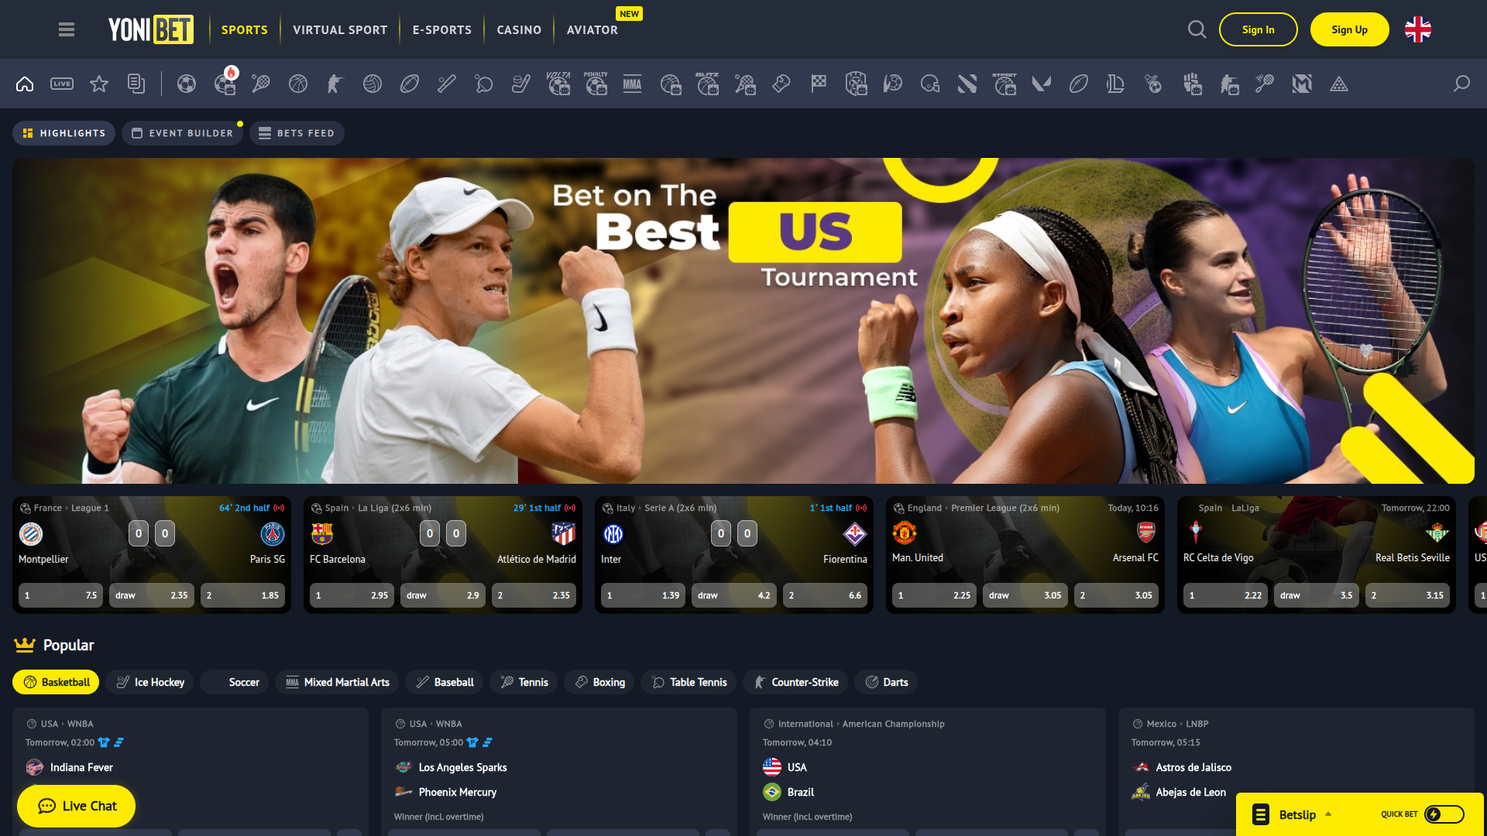Screen dimensions: 1487x836
Task: Select the badminton shuttlecock racket icon
Action: pyautogui.click(x=1265, y=84)
